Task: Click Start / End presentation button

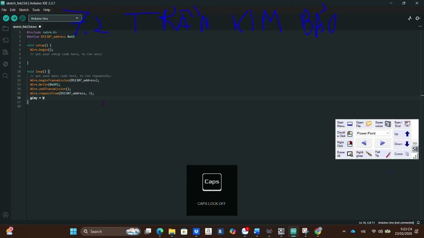Action: (402, 124)
